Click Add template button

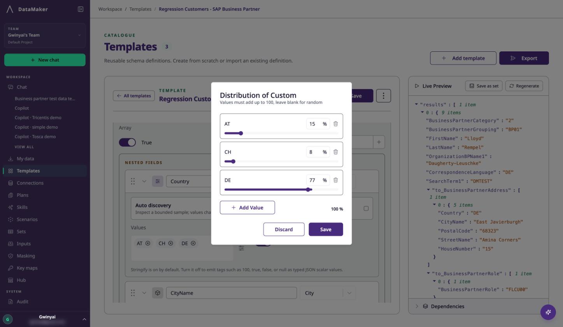click(x=463, y=58)
